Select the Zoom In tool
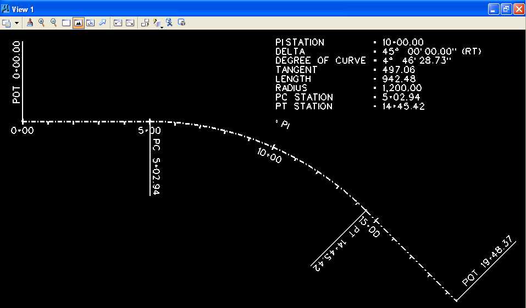The height and width of the screenshot is (308, 526). pyautogui.click(x=42, y=23)
